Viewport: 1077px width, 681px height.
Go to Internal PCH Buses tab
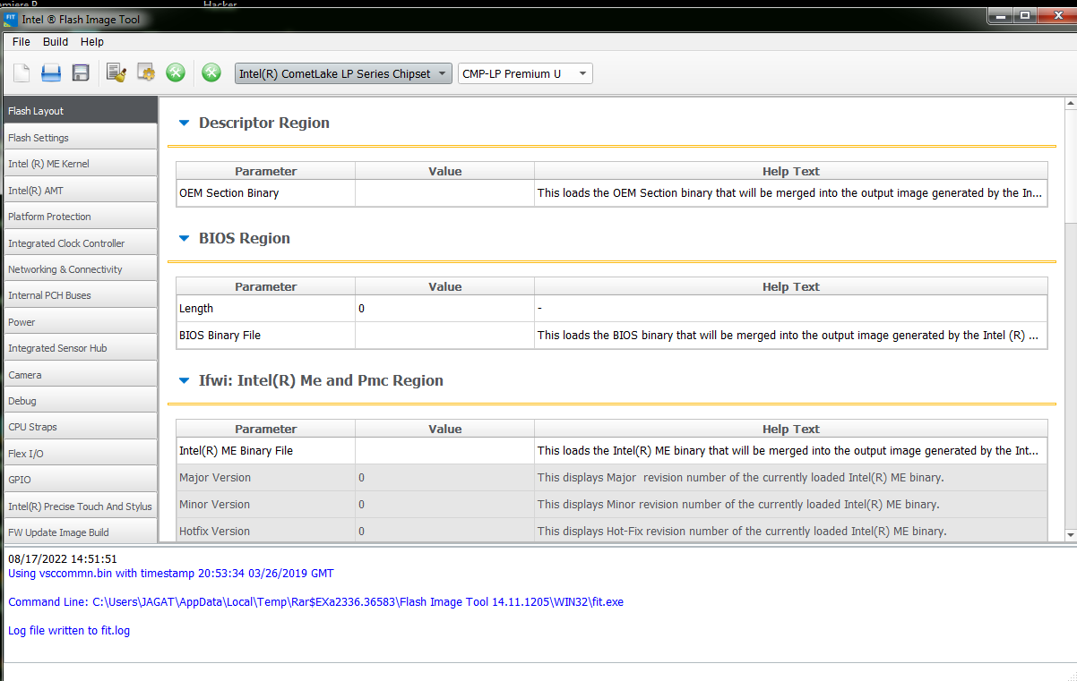point(80,295)
